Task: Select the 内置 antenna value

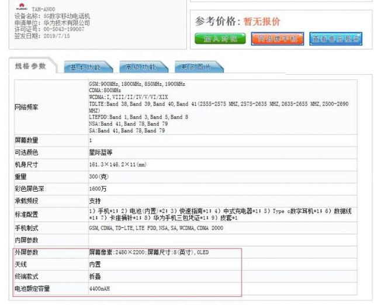Action: (95, 265)
